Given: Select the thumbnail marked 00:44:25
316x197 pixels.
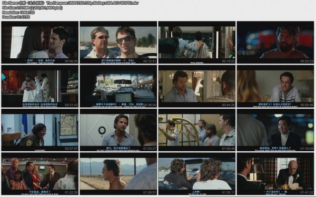Looking at the screenshot, I should tap(197, 86).
